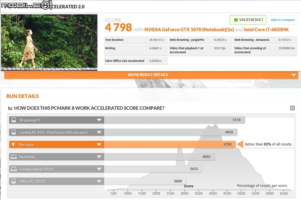Click the Gaming laptop (2013) label
This screenshot has height=200, width=301.
pyautogui.click(x=36, y=169)
